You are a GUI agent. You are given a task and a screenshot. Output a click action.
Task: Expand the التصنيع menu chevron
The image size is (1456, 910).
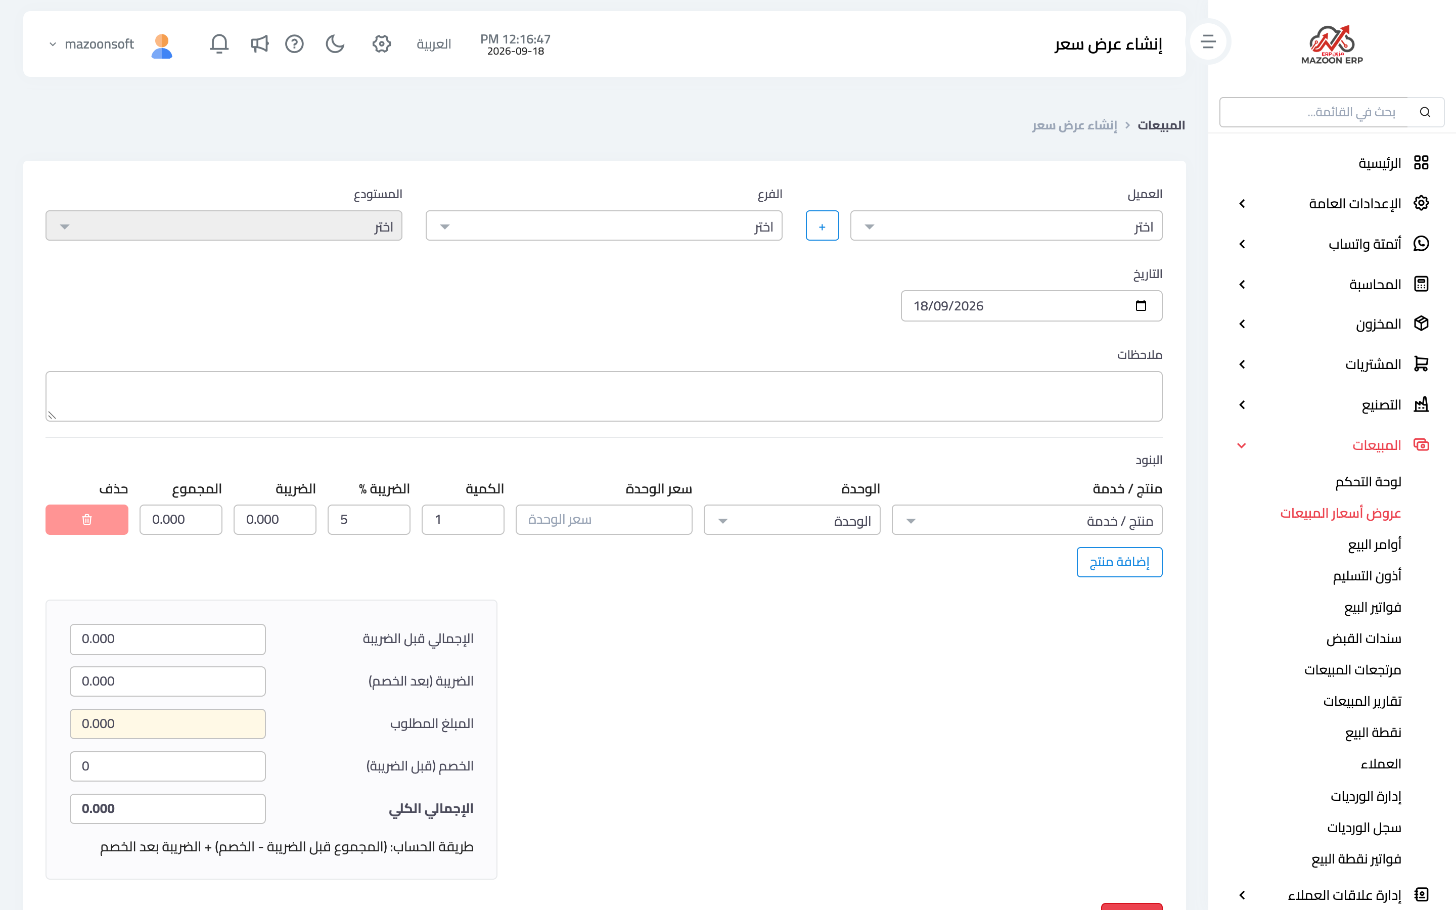point(1243,404)
